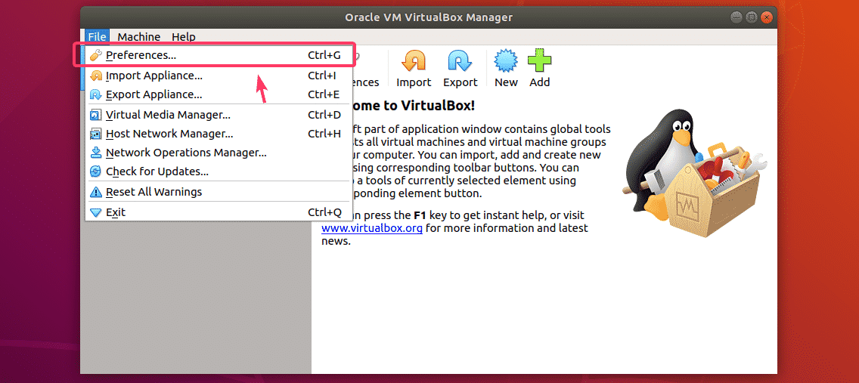Click the Import Appliance menu icon
Viewport: 859px width, 383px height.
(96, 76)
